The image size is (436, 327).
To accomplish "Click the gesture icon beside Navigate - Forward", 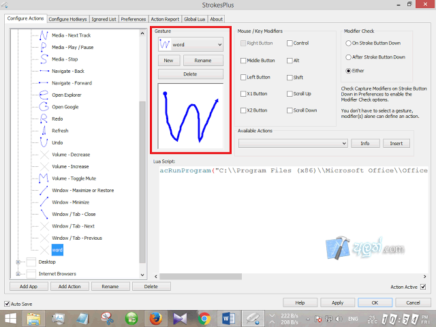I will point(44,83).
